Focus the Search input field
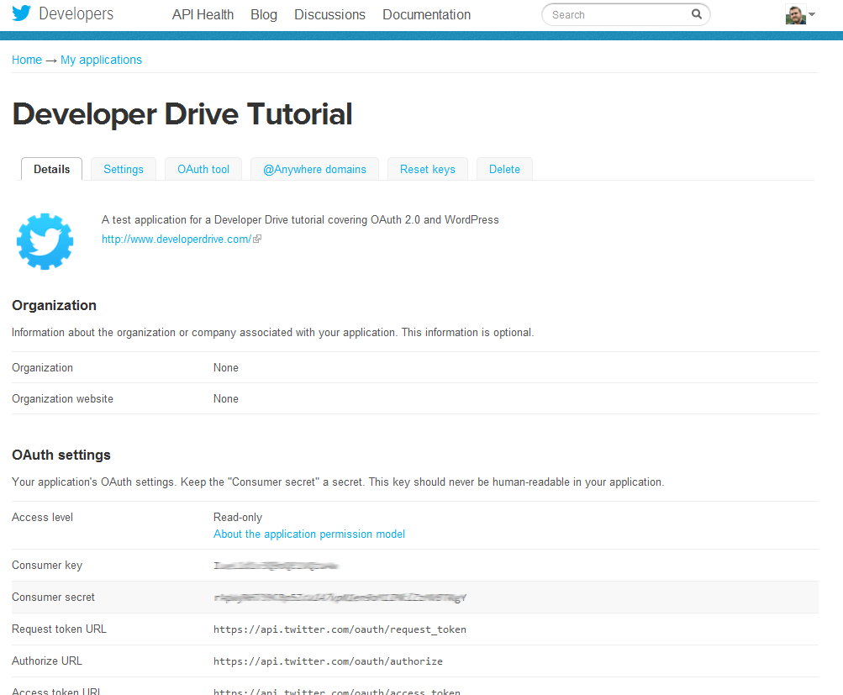This screenshot has height=695, width=843. tap(625, 14)
